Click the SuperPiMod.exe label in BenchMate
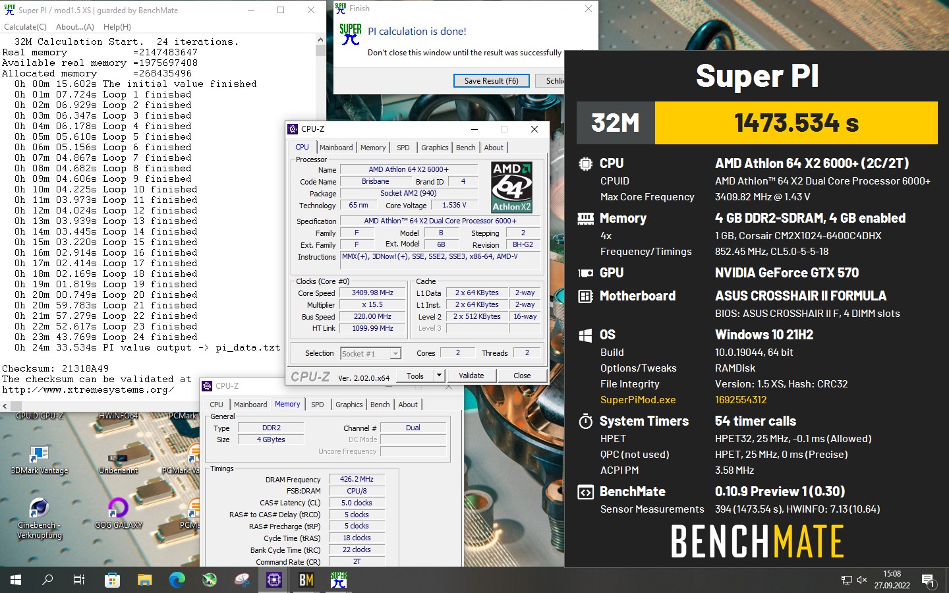The image size is (949, 593). (x=638, y=400)
